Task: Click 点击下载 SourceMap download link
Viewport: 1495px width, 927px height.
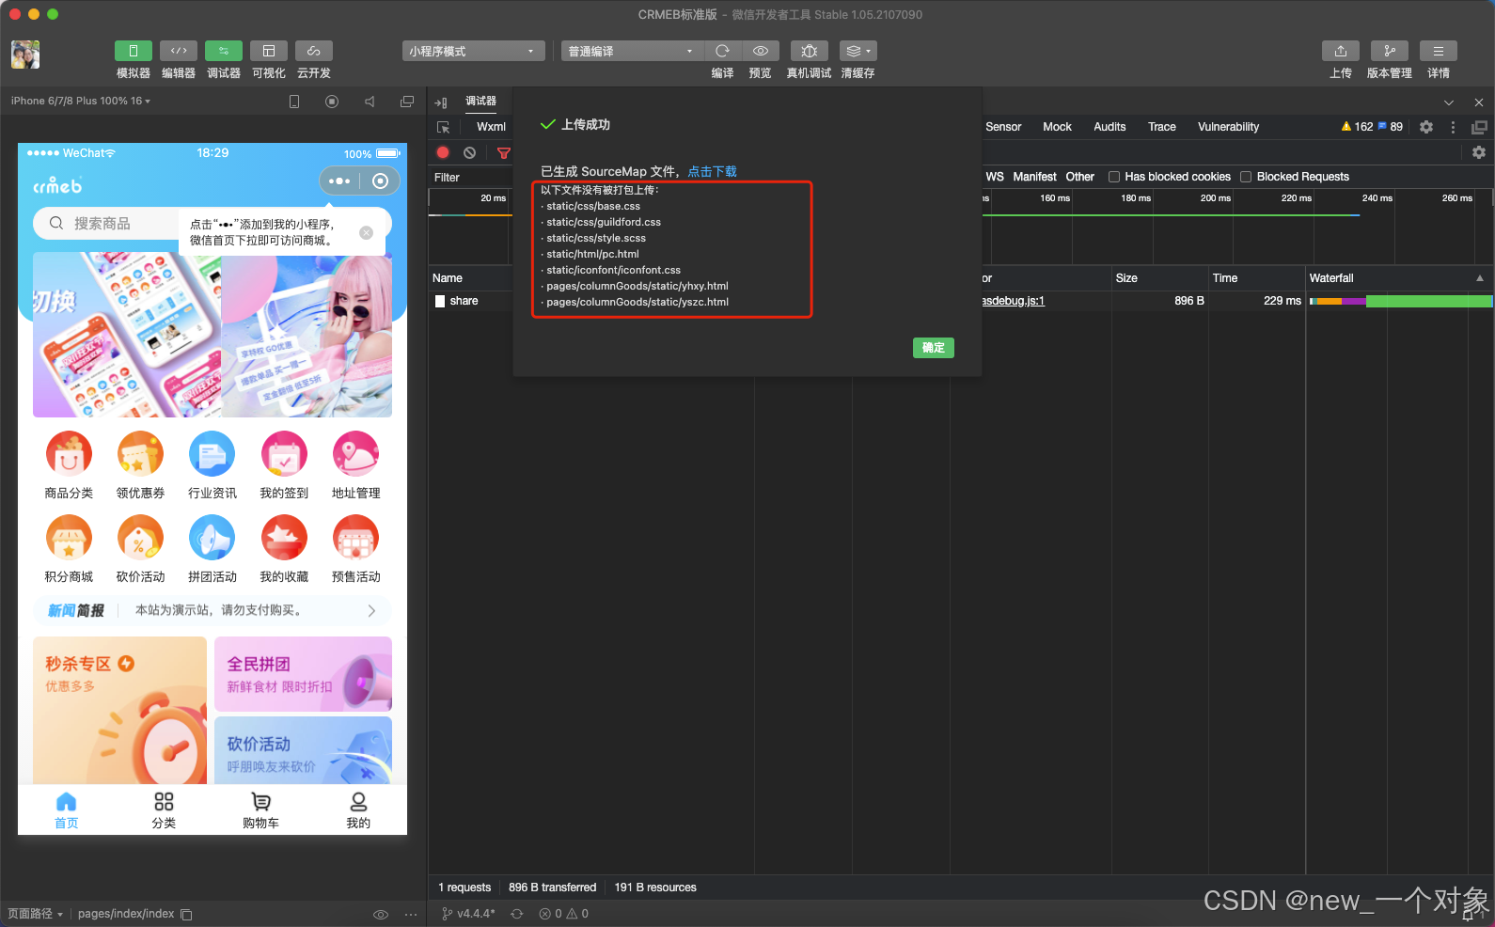Action: (x=712, y=171)
